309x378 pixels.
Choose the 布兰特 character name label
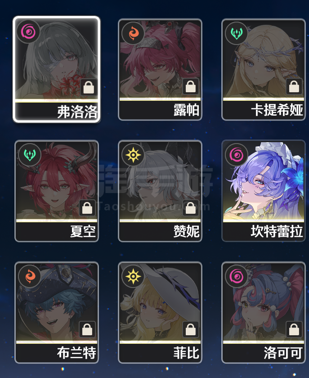coord(76,353)
